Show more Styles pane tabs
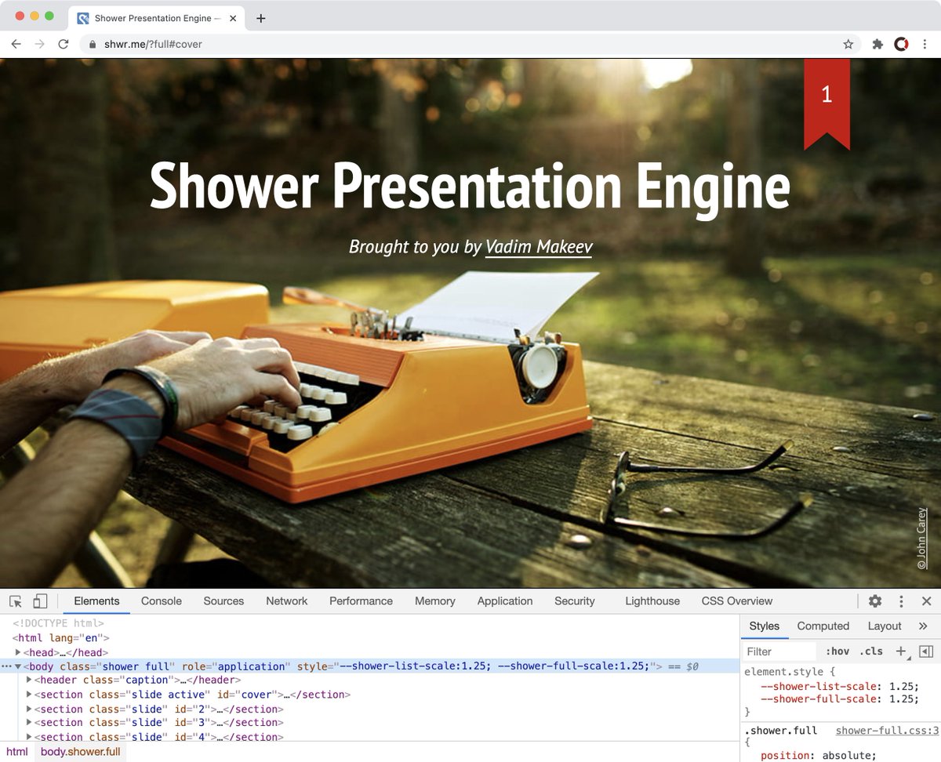Viewport: 941px width, 762px height. 923,626
